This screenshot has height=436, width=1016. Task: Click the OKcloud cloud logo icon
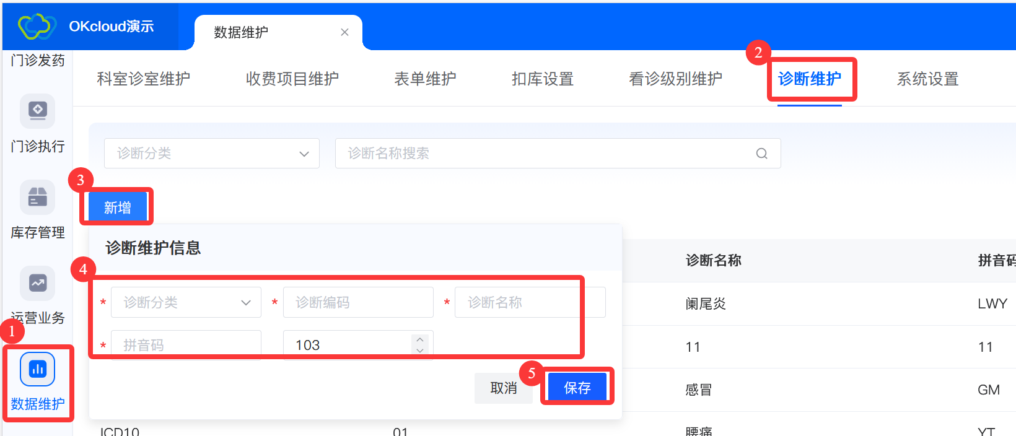point(37,27)
